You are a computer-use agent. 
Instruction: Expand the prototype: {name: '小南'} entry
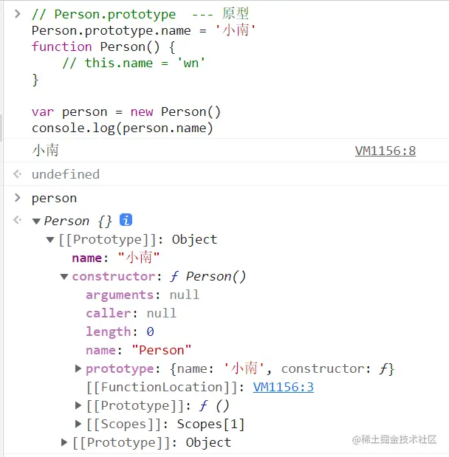[78, 368]
